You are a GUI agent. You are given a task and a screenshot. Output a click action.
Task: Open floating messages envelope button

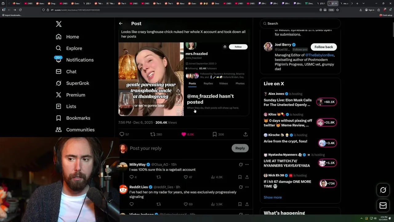[x=383, y=205]
